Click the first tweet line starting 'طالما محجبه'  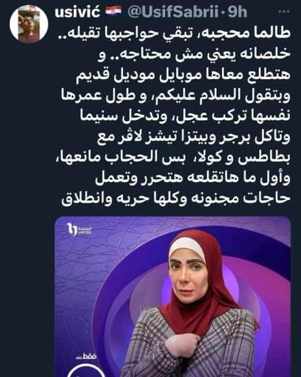point(174,33)
